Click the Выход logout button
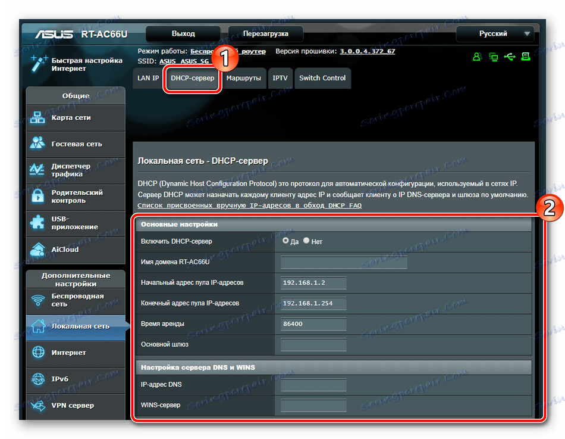565x439 pixels. (x=183, y=34)
